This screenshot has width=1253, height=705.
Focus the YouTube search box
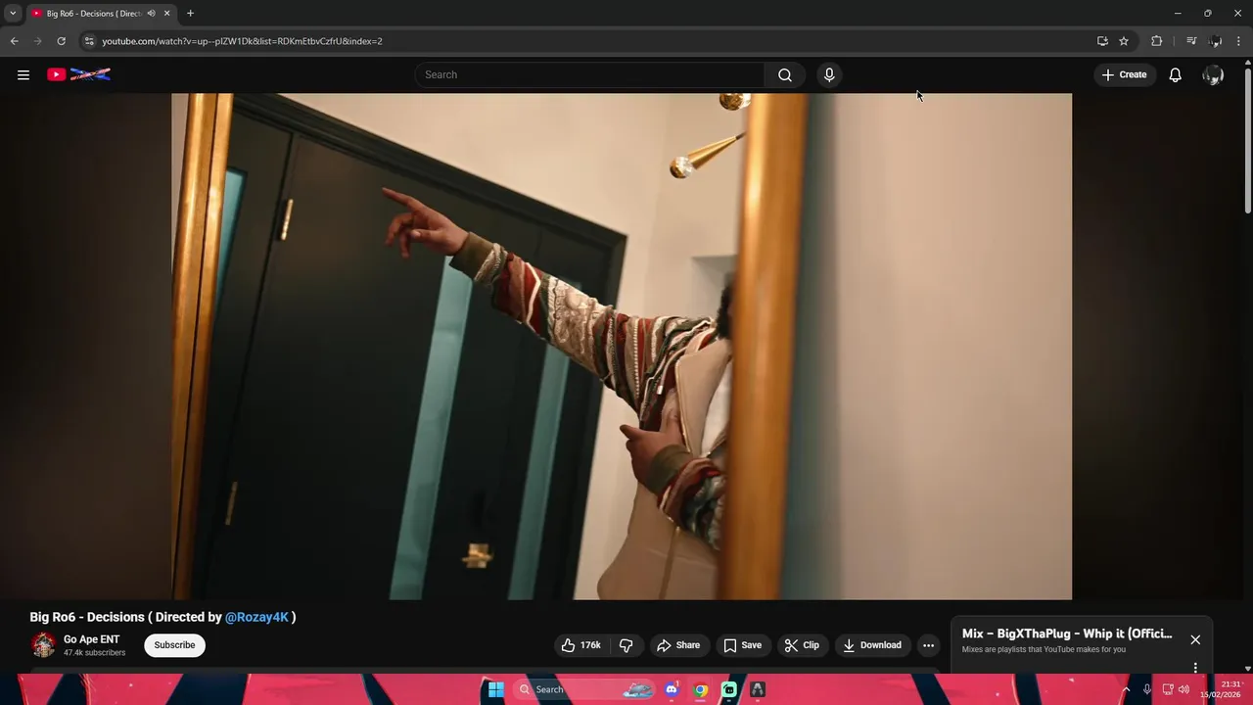(589, 74)
